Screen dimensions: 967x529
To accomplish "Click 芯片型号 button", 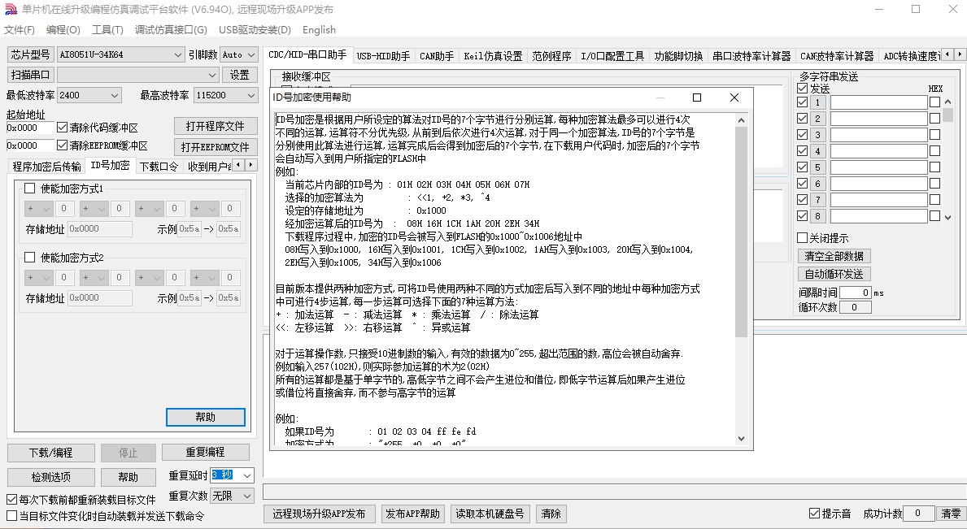I will 30,54.
